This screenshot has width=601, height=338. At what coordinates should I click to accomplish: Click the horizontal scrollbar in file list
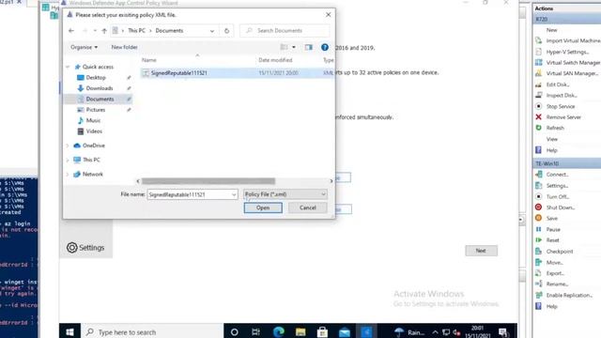coord(208,181)
